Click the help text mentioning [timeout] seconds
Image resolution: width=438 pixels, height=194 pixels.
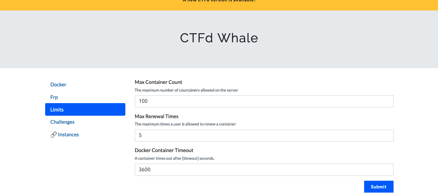(x=174, y=158)
